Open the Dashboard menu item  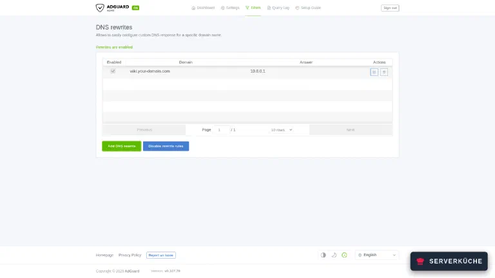[x=203, y=8]
